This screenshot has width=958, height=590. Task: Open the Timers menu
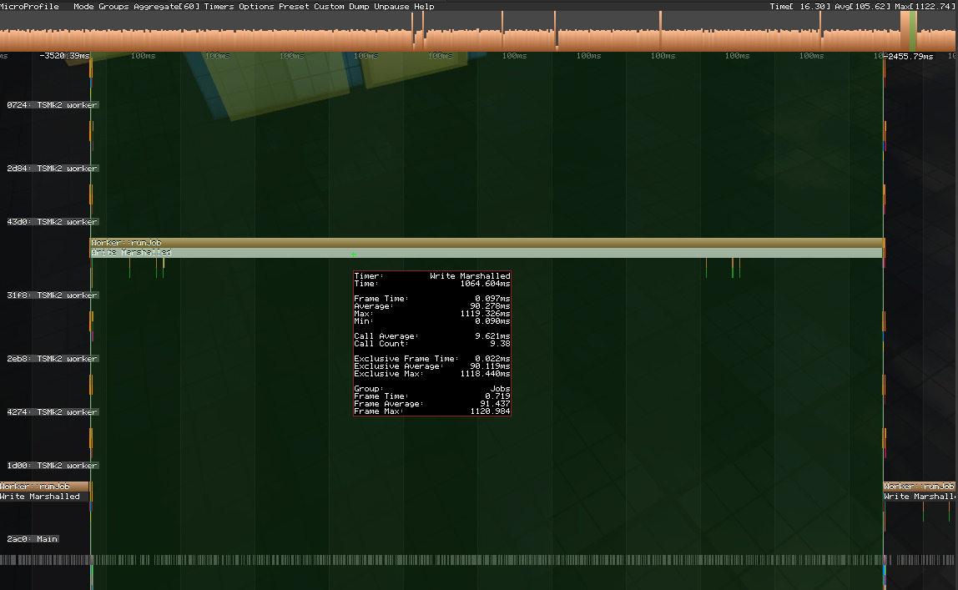click(219, 6)
